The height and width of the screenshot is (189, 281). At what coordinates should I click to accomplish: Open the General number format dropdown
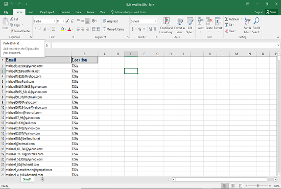[x=155, y=21]
